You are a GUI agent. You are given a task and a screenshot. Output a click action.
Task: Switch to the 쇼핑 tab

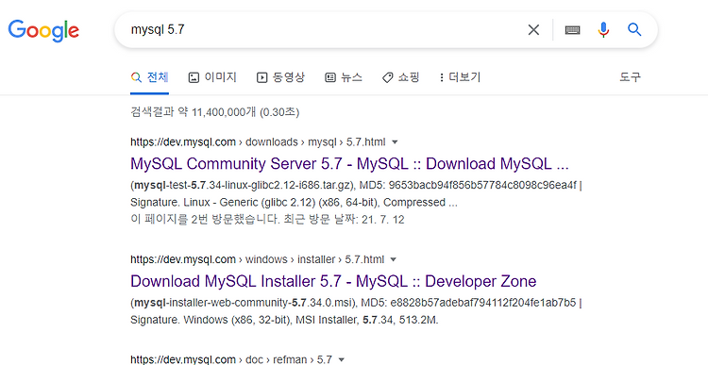400,77
